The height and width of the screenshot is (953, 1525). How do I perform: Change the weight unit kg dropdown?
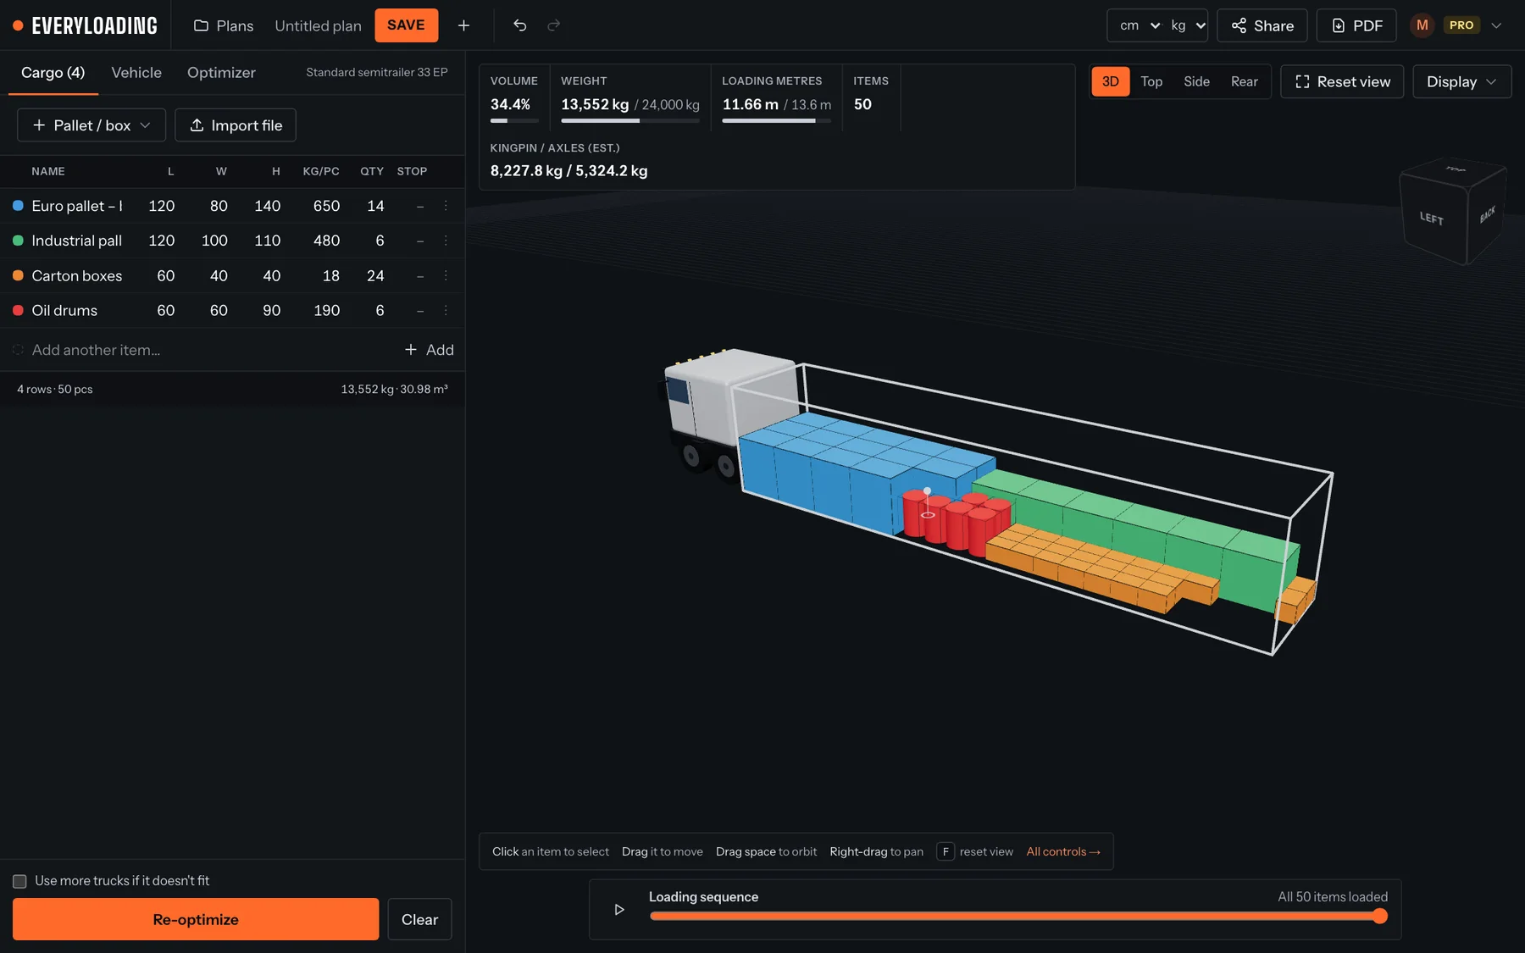click(x=1188, y=25)
